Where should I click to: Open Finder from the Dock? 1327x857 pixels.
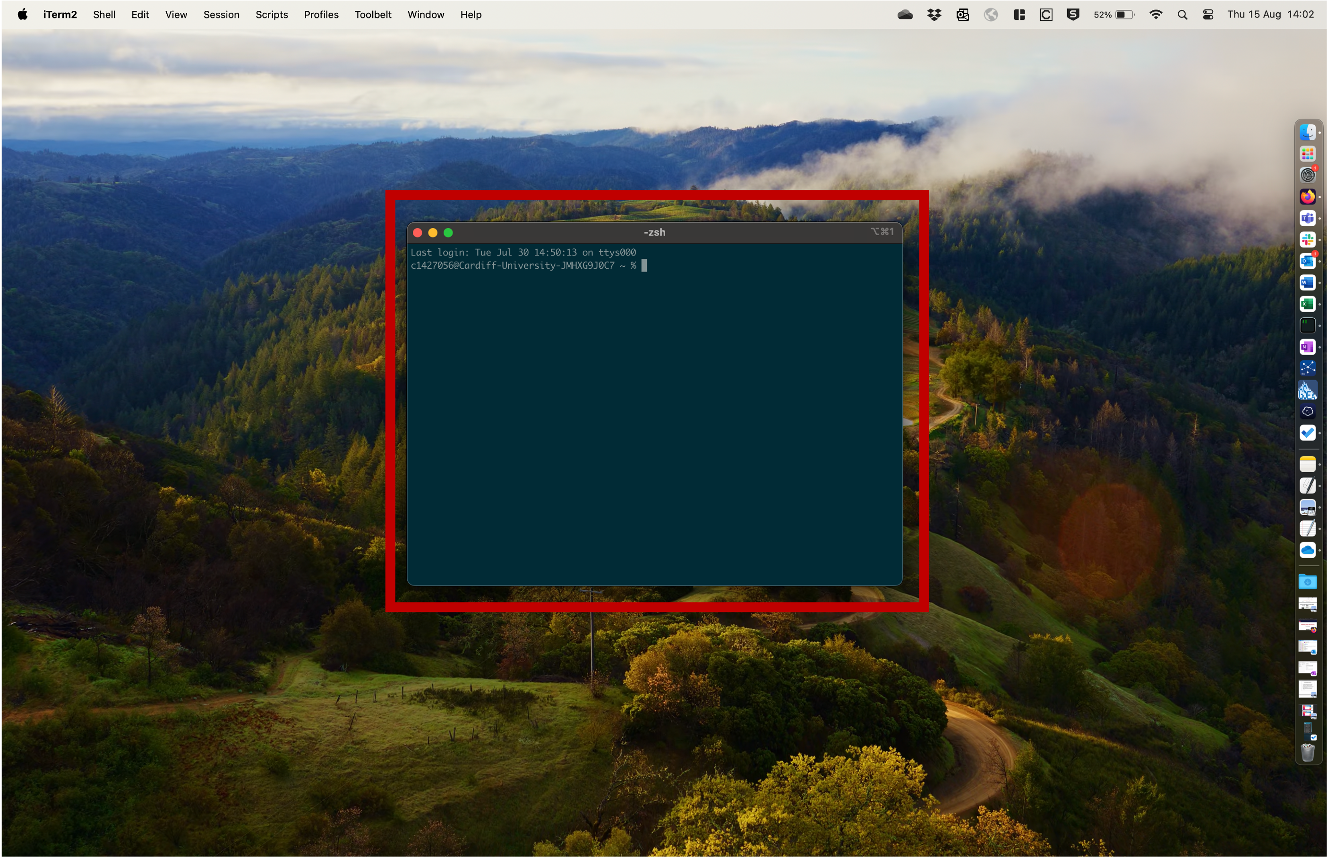click(1307, 132)
